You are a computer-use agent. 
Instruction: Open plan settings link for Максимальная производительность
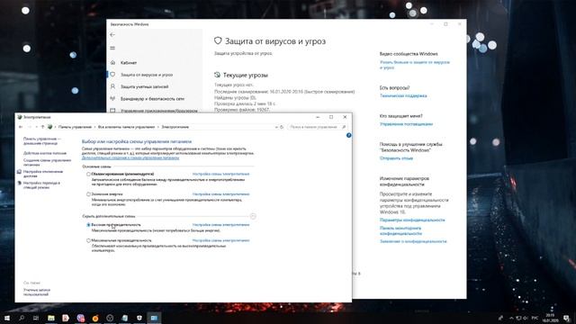(x=220, y=240)
